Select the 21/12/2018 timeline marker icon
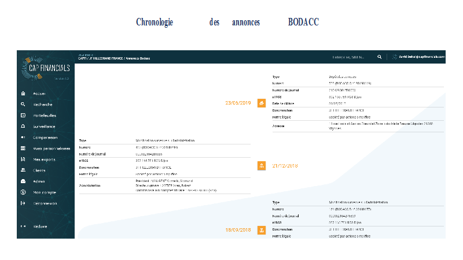 261,166
